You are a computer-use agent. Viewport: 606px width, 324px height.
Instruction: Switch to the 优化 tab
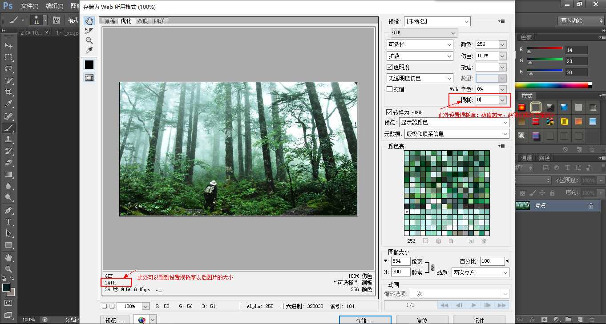[x=126, y=21]
